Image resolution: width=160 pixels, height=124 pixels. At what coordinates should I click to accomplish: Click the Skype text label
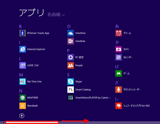[79, 81]
